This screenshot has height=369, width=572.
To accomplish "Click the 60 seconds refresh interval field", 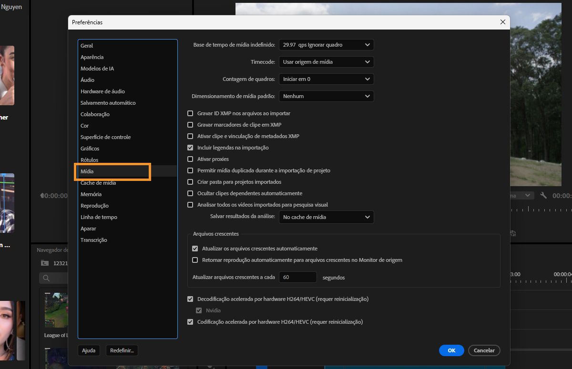I will pos(298,277).
